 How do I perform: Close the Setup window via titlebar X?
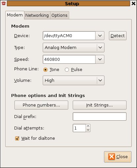pyautogui.click(x=133, y=4)
